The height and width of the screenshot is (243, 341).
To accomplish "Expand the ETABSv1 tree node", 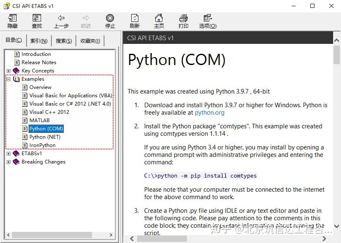I will click(9, 154).
